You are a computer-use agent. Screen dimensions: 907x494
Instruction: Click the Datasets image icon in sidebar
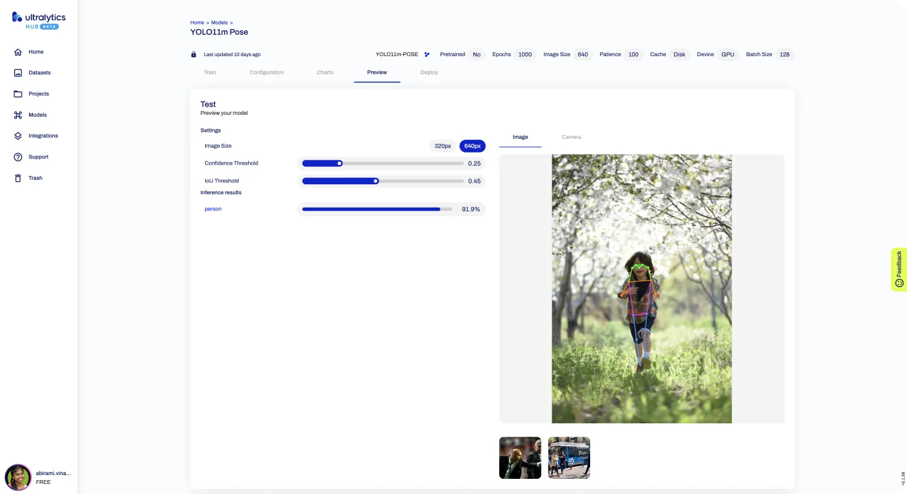[x=18, y=73]
